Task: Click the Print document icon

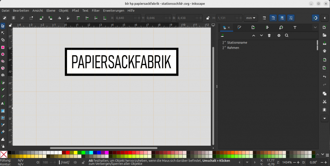Action: point(325,51)
